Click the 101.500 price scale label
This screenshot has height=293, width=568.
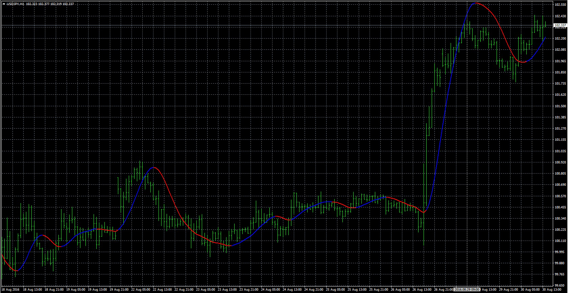tap(560, 106)
